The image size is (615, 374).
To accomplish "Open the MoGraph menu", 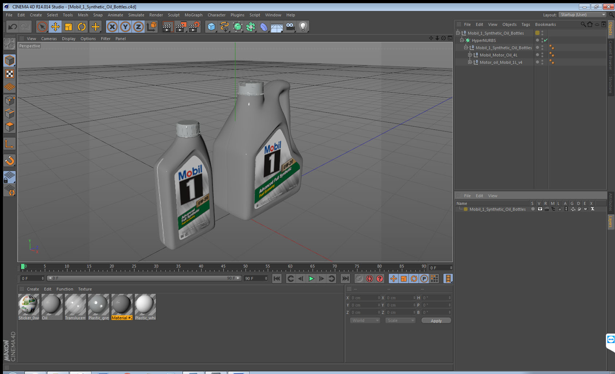I will 193,15.
